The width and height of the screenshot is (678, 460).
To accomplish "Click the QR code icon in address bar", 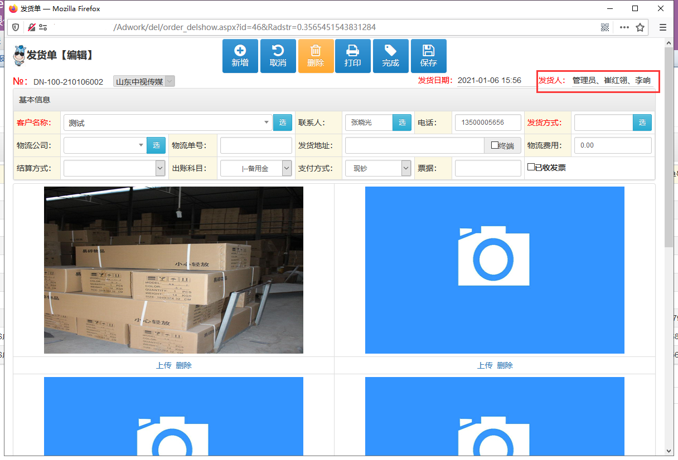I will [x=605, y=27].
